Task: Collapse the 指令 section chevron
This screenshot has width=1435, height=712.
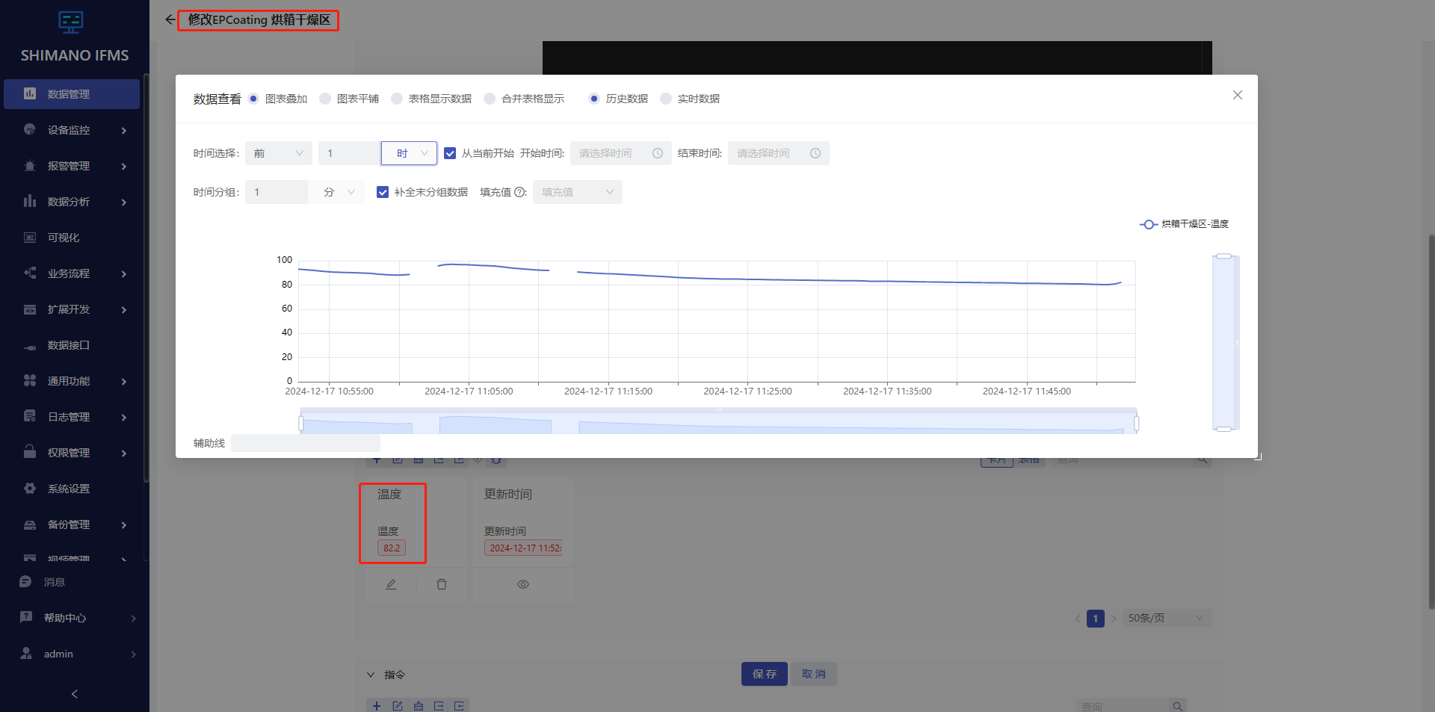Action: [371, 675]
